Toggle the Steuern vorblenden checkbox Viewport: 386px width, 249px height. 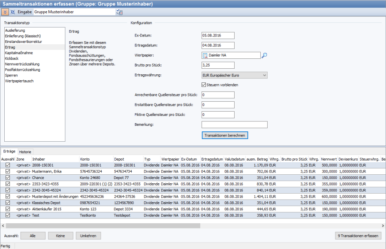tap(204, 85)
